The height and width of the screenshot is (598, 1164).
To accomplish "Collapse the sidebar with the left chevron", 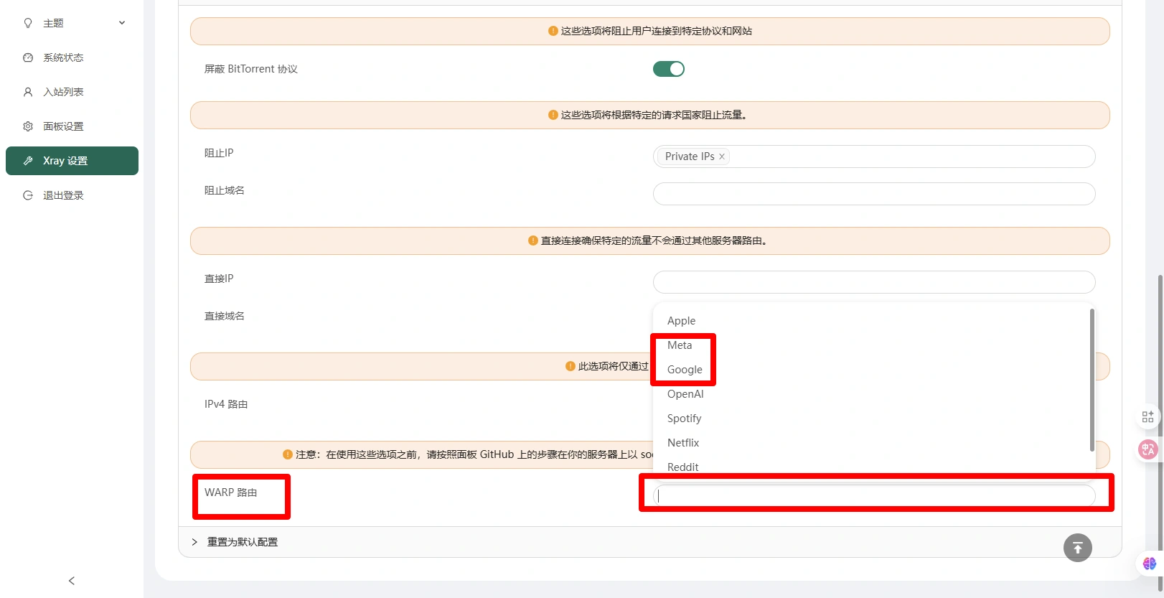I will tap(72, 581).
